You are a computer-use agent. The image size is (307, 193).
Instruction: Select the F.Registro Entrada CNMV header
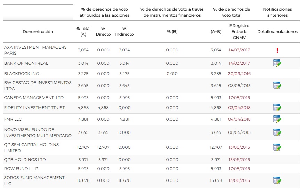point(239,31)
